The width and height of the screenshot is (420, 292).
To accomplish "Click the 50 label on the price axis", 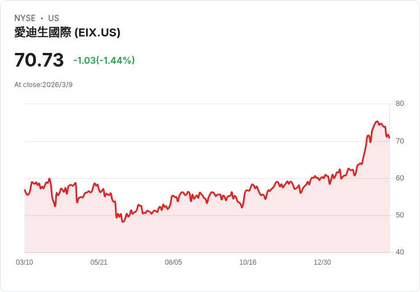I will coord(400,215).
